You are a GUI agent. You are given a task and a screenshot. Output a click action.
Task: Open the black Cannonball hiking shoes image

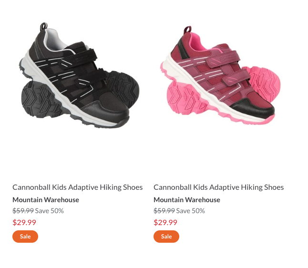point(79,75)
